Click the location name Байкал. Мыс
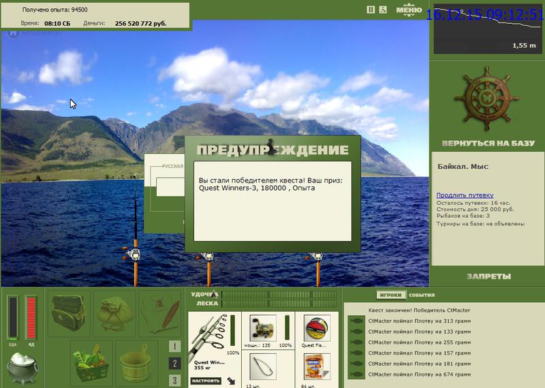Viewport: 545px width, 388px height. (463, 166)
